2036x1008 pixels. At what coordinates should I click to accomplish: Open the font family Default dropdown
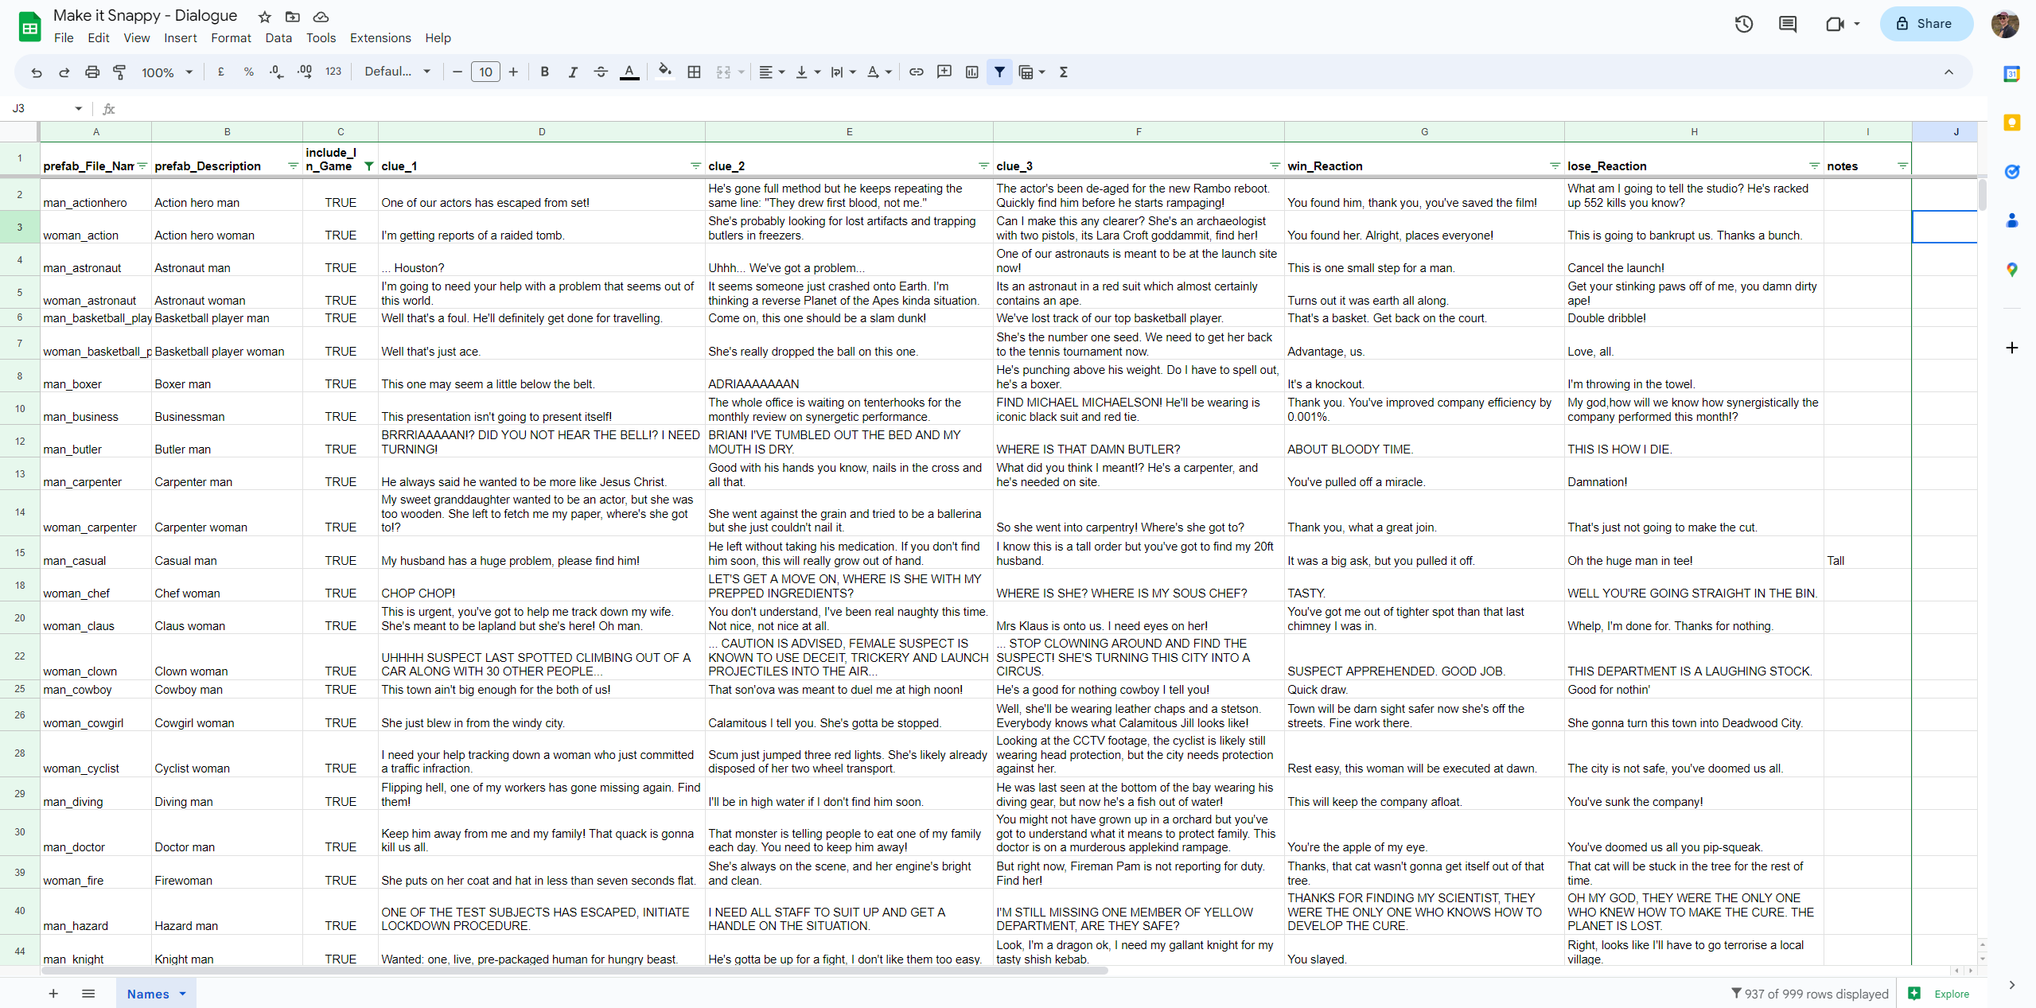tap(397, 72)
